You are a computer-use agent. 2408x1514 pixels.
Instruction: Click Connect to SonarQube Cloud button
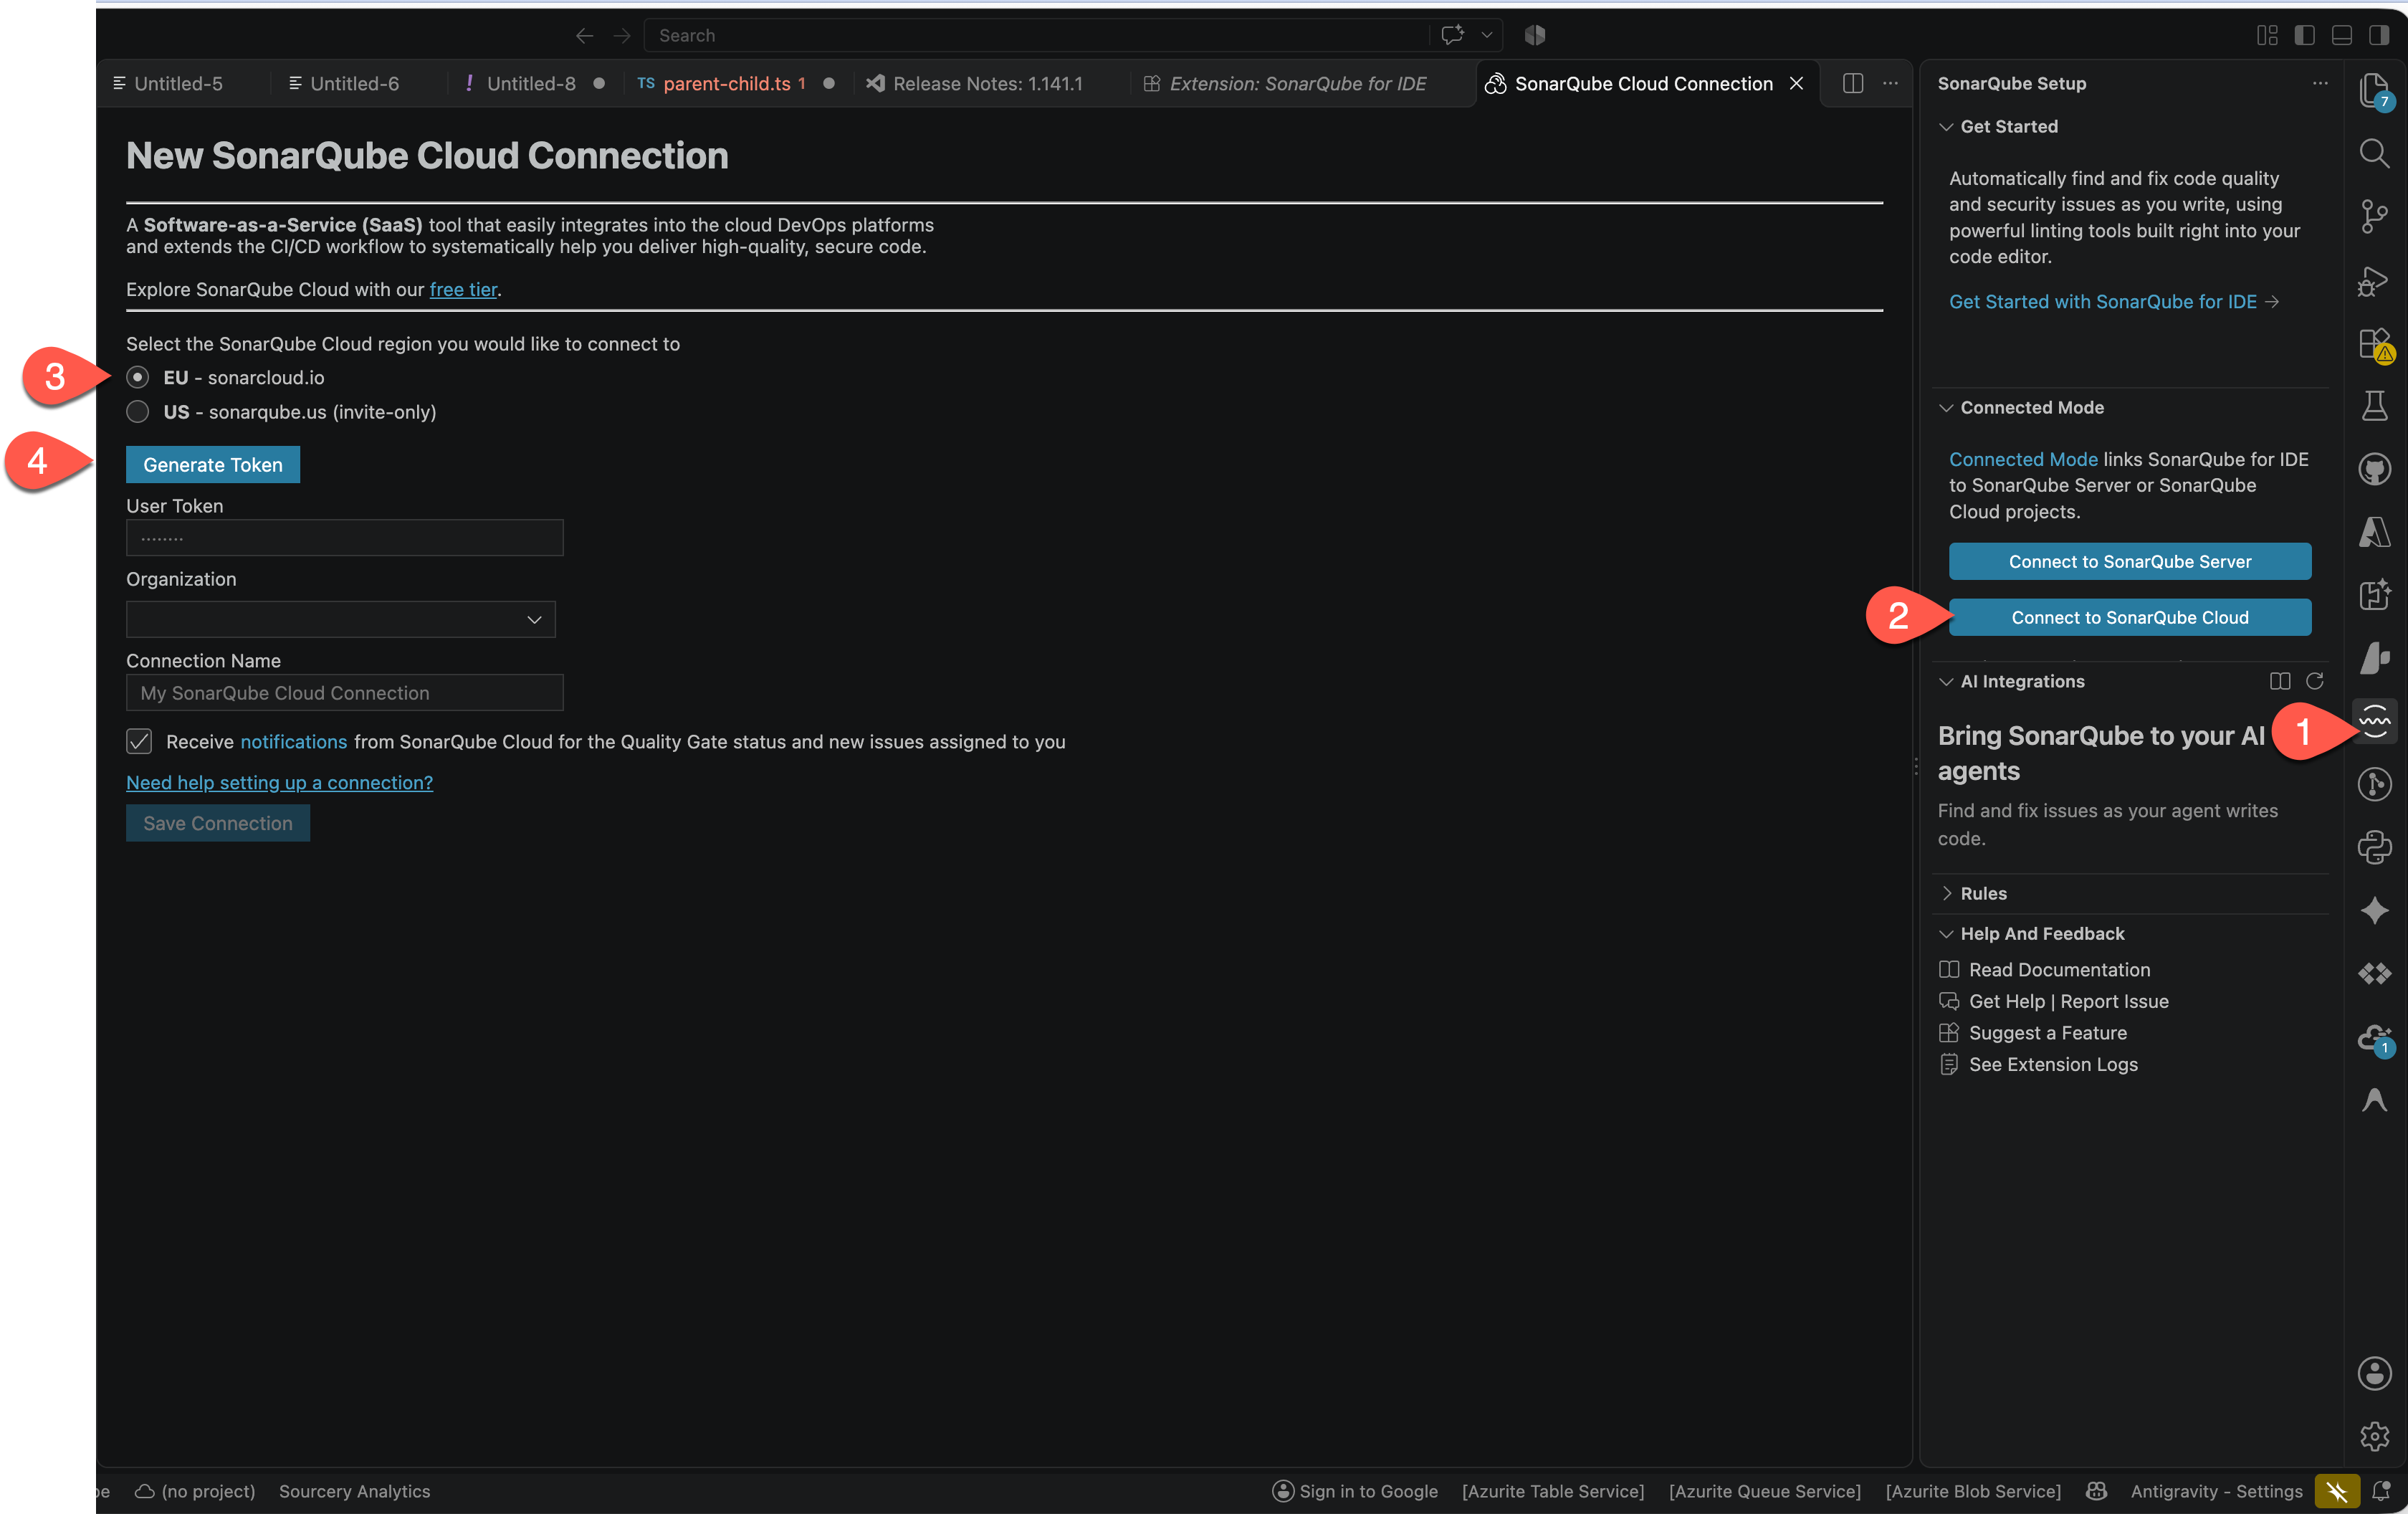click(x=2130, y=617)
